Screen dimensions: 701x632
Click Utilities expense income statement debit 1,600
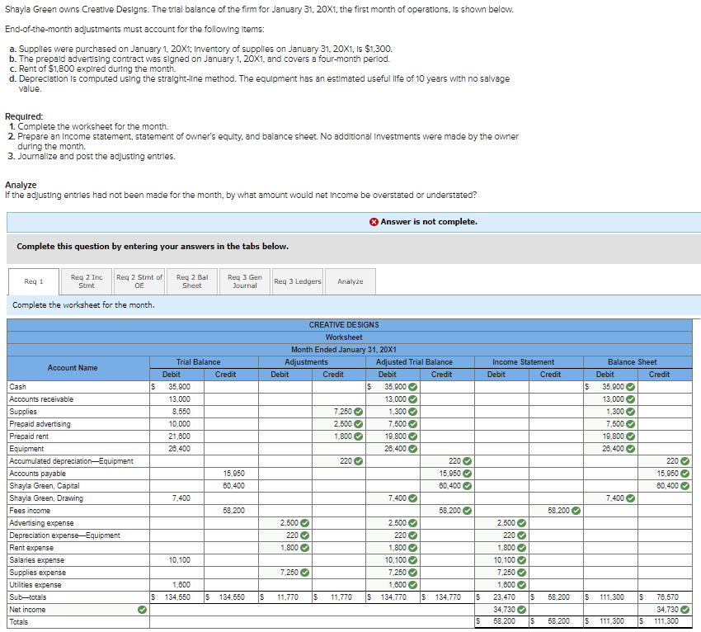501,585
